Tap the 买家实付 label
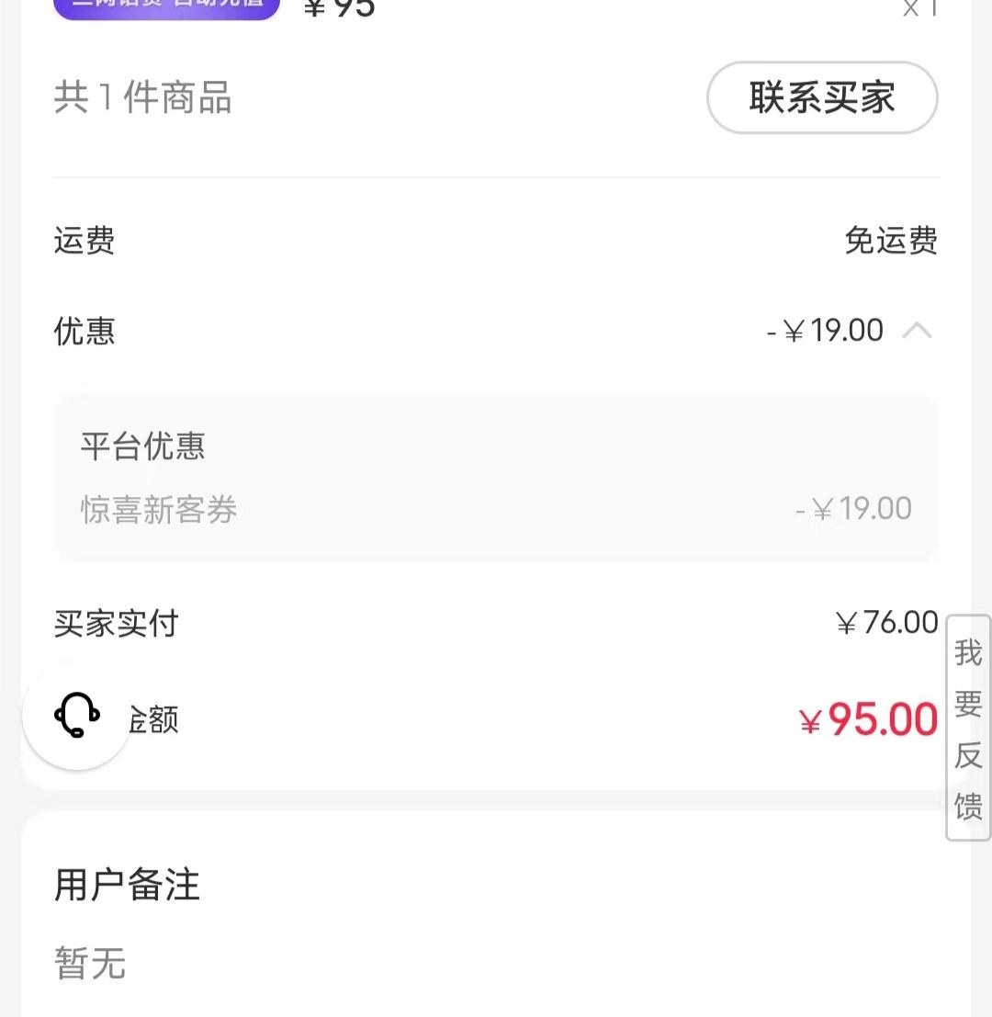992x1017 pixels. [x=116, y=624]
